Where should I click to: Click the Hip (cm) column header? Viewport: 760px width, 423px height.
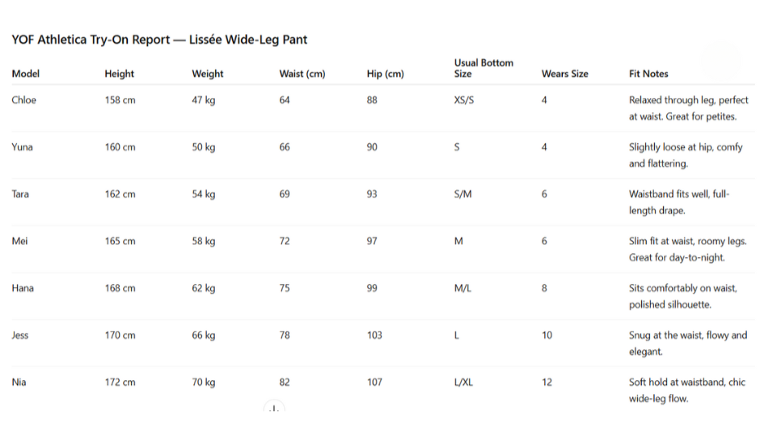point(385,74)
